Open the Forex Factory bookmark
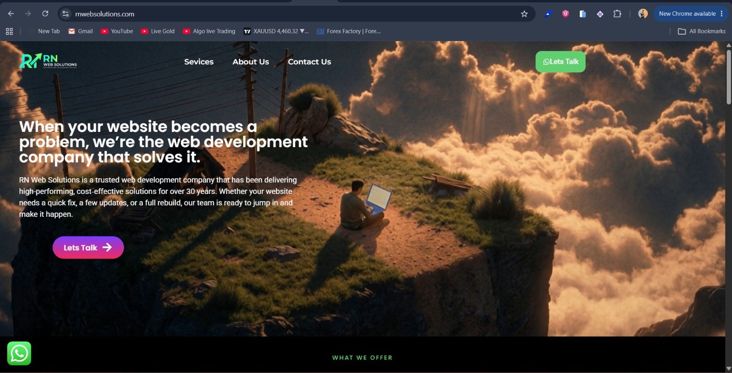This screenshot has width=732, height=373. point(349,31)
